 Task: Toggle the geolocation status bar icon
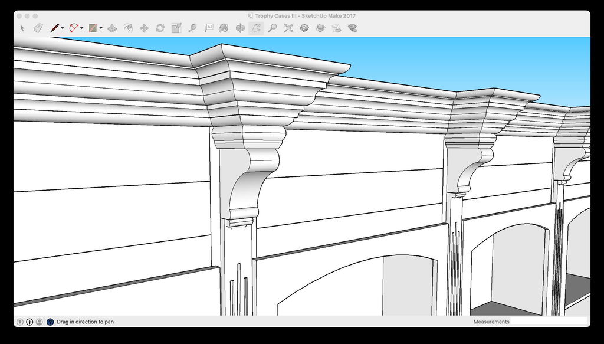20,322
